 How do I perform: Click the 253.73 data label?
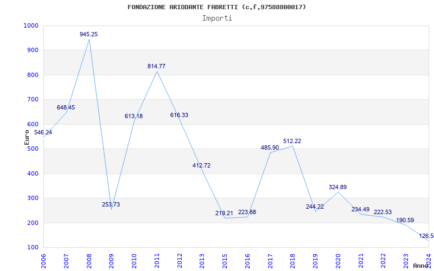click(111, 205)
